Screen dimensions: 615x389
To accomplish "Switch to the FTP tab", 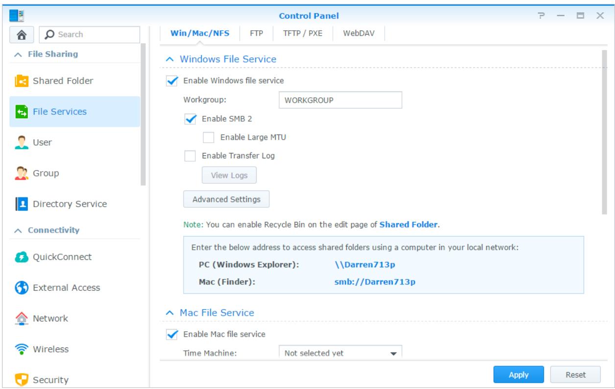I will [257, 34].
